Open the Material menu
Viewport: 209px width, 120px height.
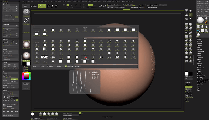pyautogui.click(x=69, y=1)
